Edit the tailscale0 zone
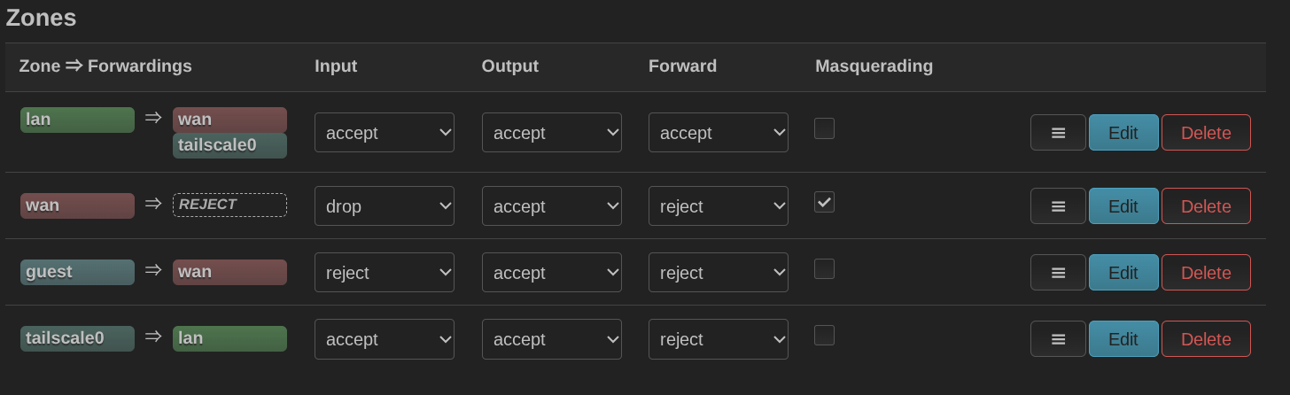 click(x=1123, y=339)
